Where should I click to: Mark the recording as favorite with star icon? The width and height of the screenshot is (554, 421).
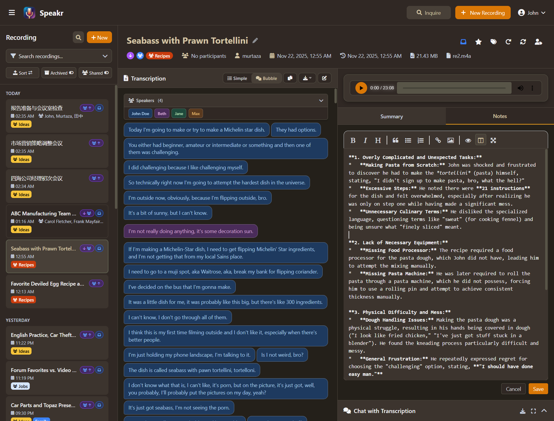pos(478,42)
